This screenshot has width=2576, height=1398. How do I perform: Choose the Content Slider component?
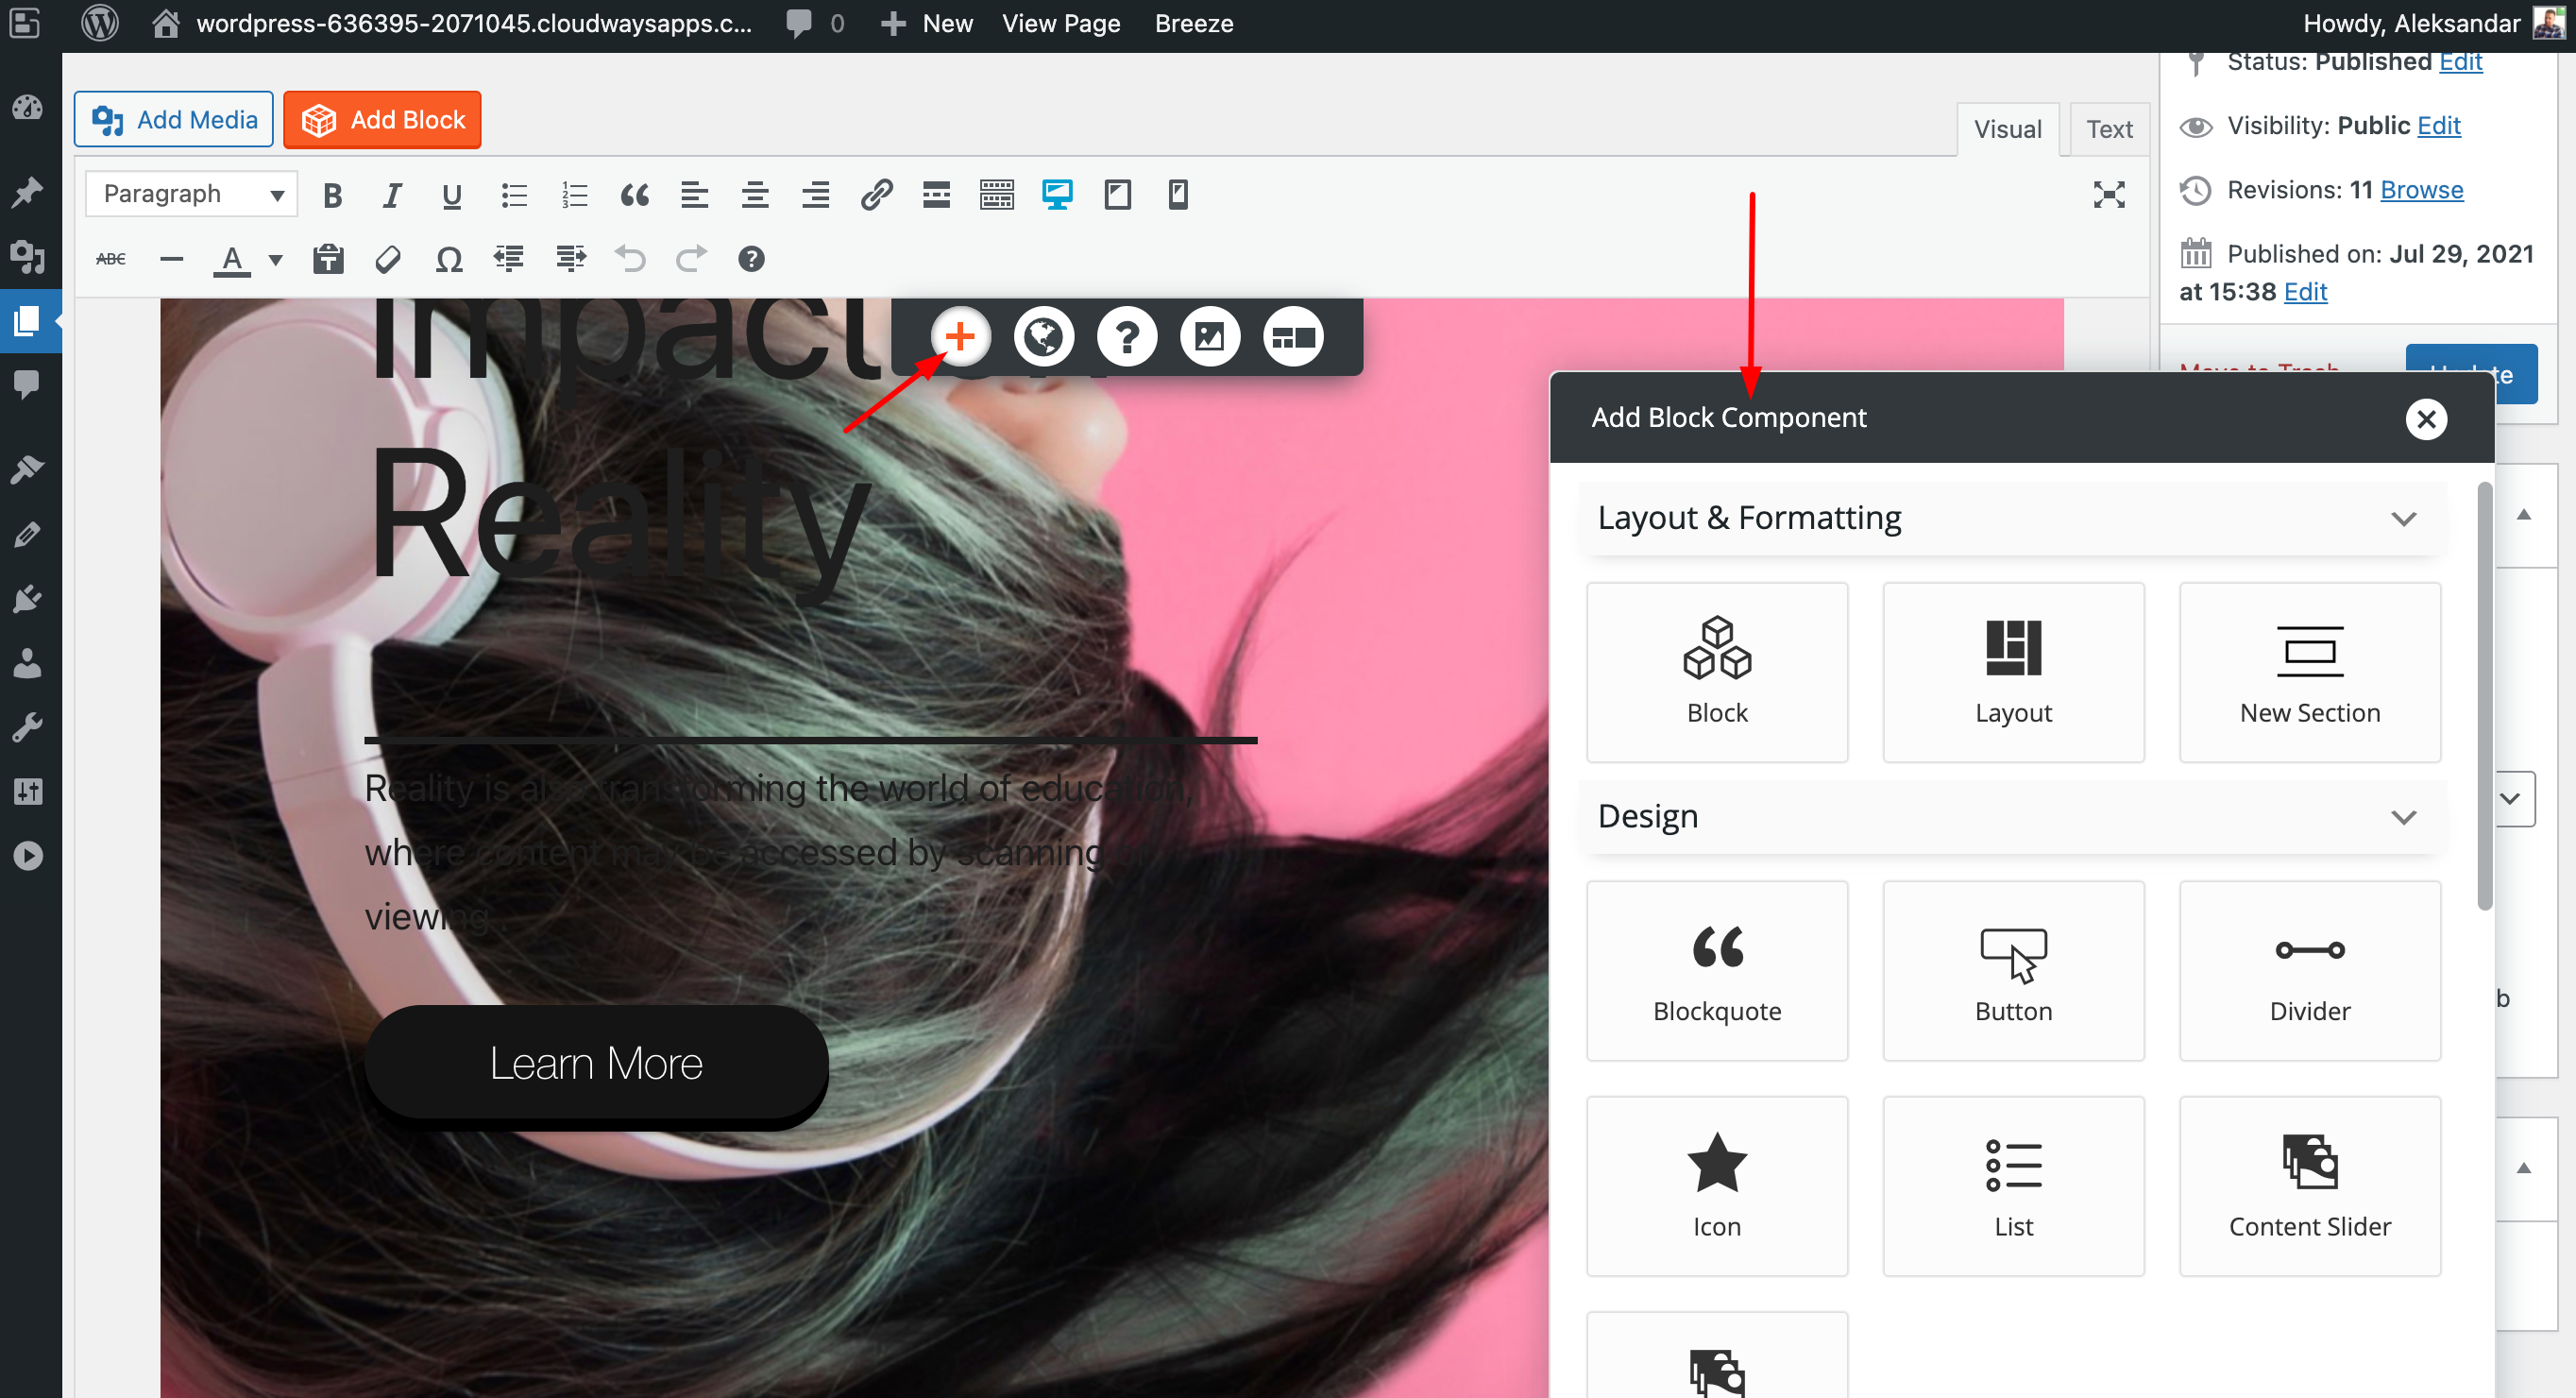click(2309, 1185)
